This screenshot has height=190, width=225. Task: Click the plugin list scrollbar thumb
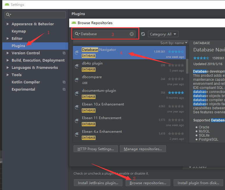(x=187, y=66)
